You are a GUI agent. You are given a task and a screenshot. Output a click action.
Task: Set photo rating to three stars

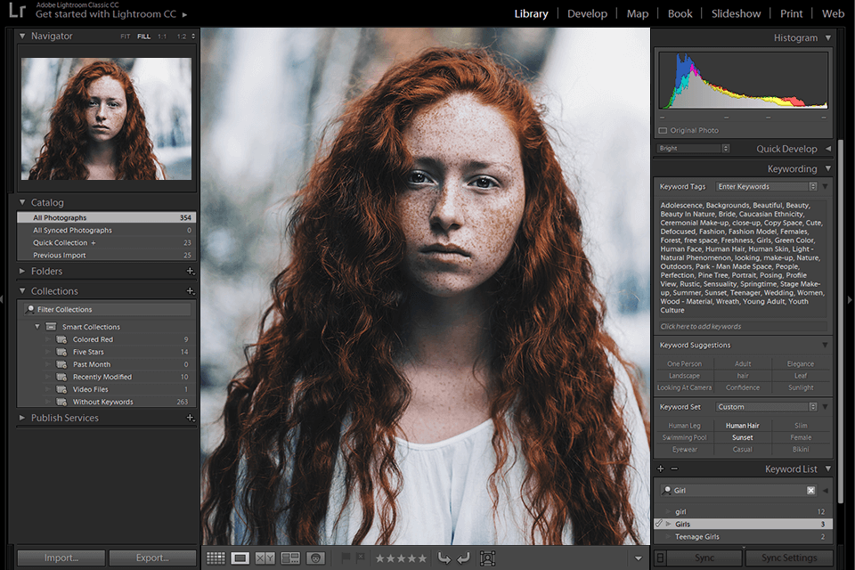coord(401,558)
